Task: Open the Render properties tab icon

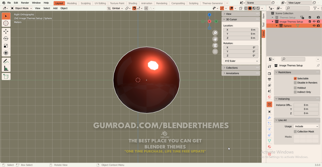Action: pyautogui.click(x=269, y=74)
